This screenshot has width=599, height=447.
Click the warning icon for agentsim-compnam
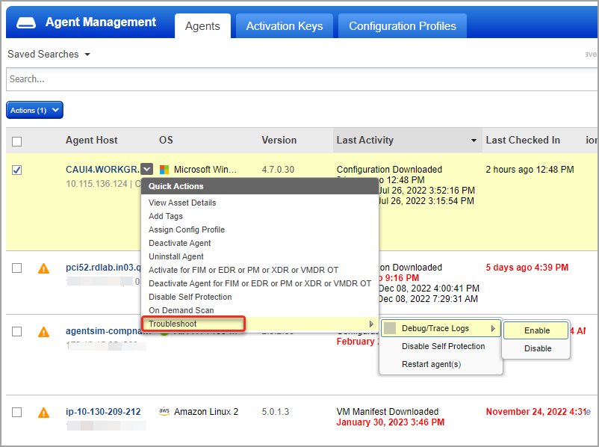pos(43,331)
